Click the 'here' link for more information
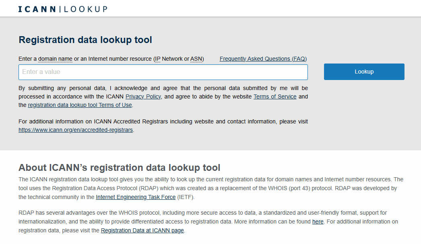 (318, 221)
